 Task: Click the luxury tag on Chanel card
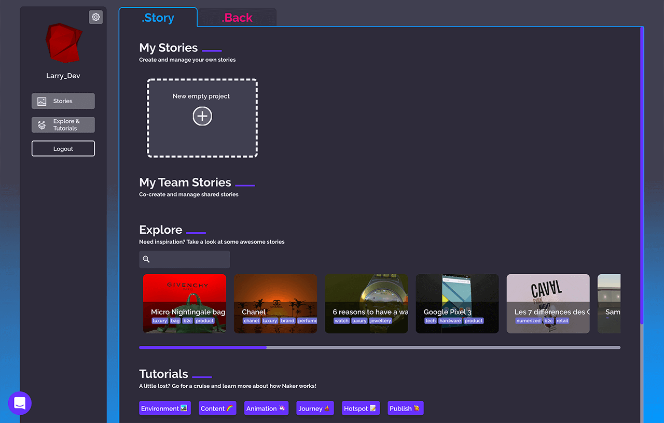(270, 321)
